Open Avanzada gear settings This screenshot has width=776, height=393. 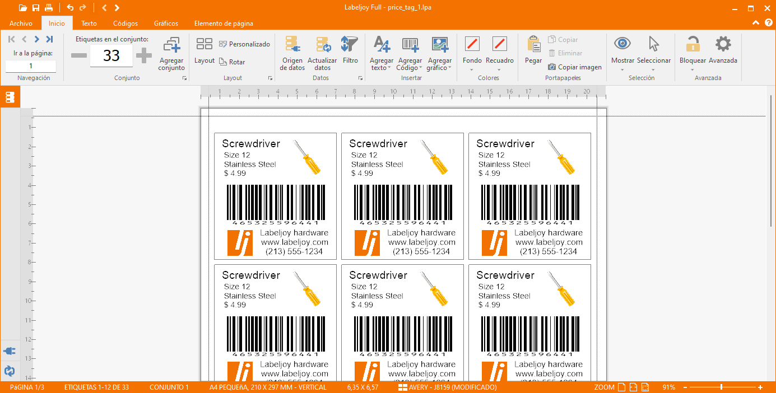tap(723, 50)
